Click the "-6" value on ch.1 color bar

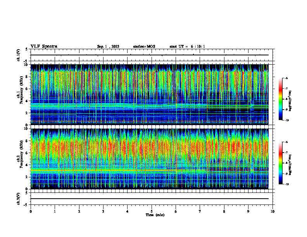(x=286, y=78)
